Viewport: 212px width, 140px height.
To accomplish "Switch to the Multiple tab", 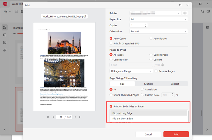I will tap(148, 84).
